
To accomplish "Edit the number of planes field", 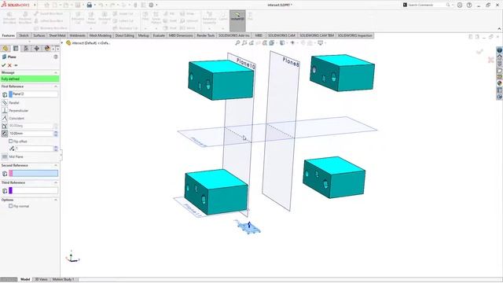I will pos(34,149).
